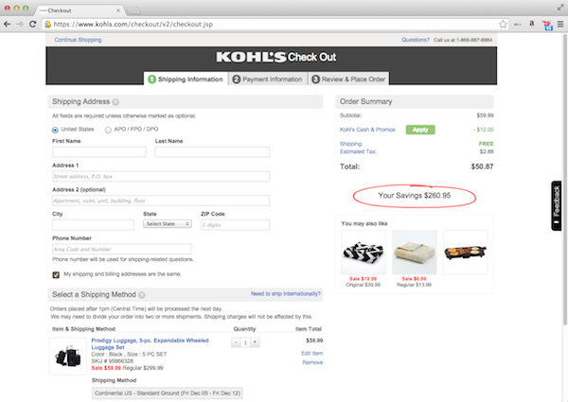Viewport: 568px width, 402px height.
Task: Click the browser forward arrow
Action: (x=20, y=25)
